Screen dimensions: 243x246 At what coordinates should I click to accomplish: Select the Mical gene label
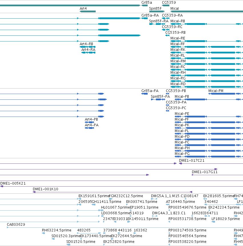coord(174,9)
